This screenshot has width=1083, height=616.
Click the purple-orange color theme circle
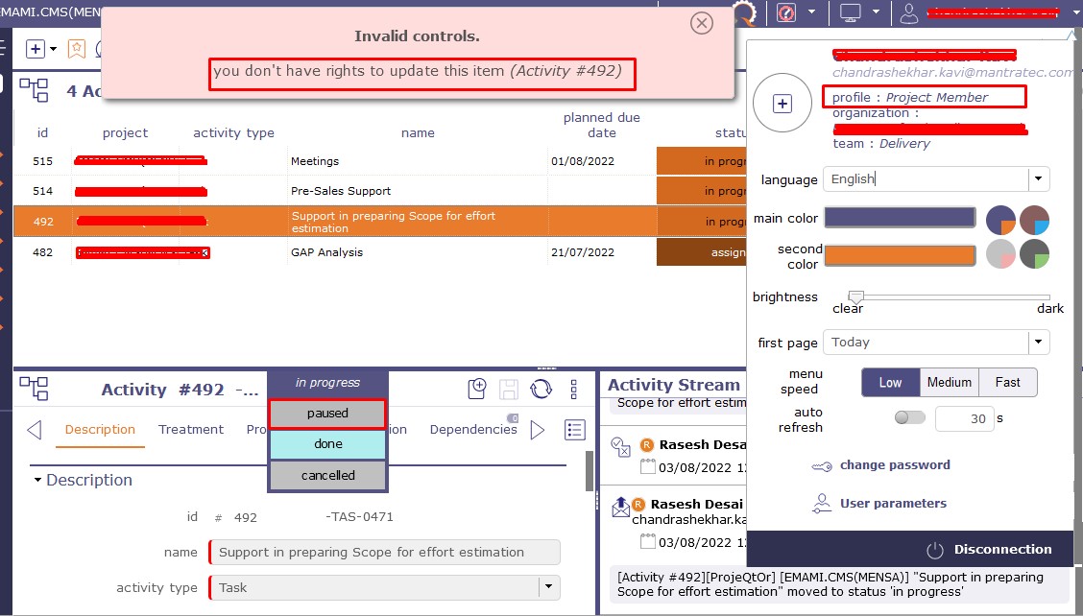coord(1000,220)
